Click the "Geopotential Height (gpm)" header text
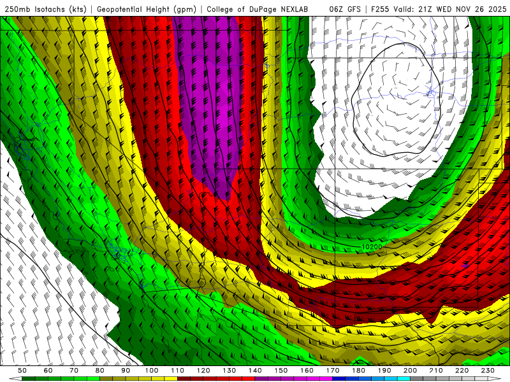This screenshot has height=382, width=510. tap(147, 10)
